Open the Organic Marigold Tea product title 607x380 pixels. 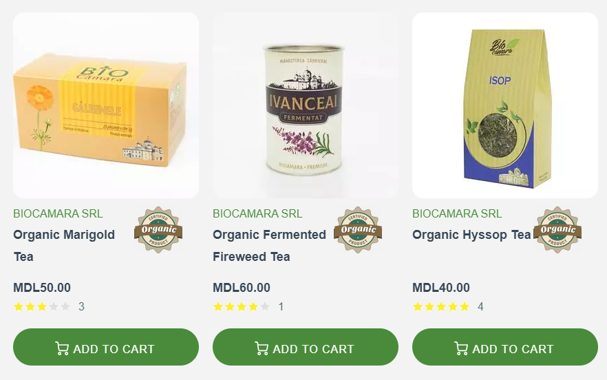pyautogui.click(x=64, y=246)
